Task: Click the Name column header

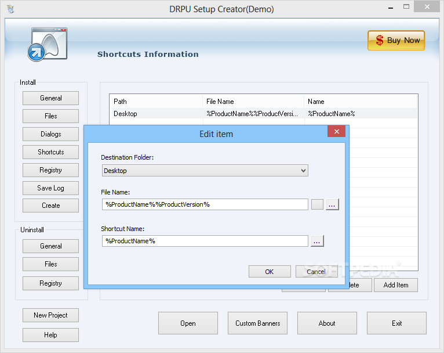Action: [361, 102]
